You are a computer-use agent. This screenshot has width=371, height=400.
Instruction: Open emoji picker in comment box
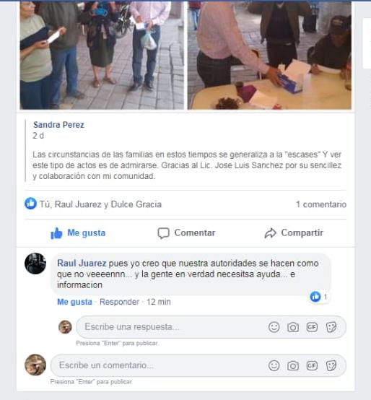click(x=274, y=365)
